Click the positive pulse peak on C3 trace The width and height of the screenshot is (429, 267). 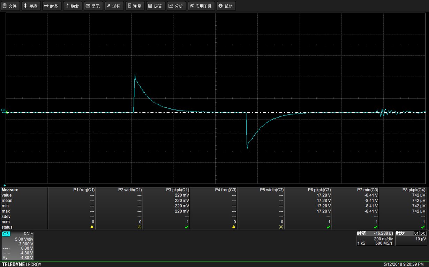[135, 75]
